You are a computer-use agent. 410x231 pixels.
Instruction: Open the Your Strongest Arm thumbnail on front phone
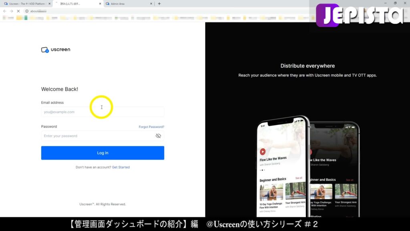click(x=295, y=190)
